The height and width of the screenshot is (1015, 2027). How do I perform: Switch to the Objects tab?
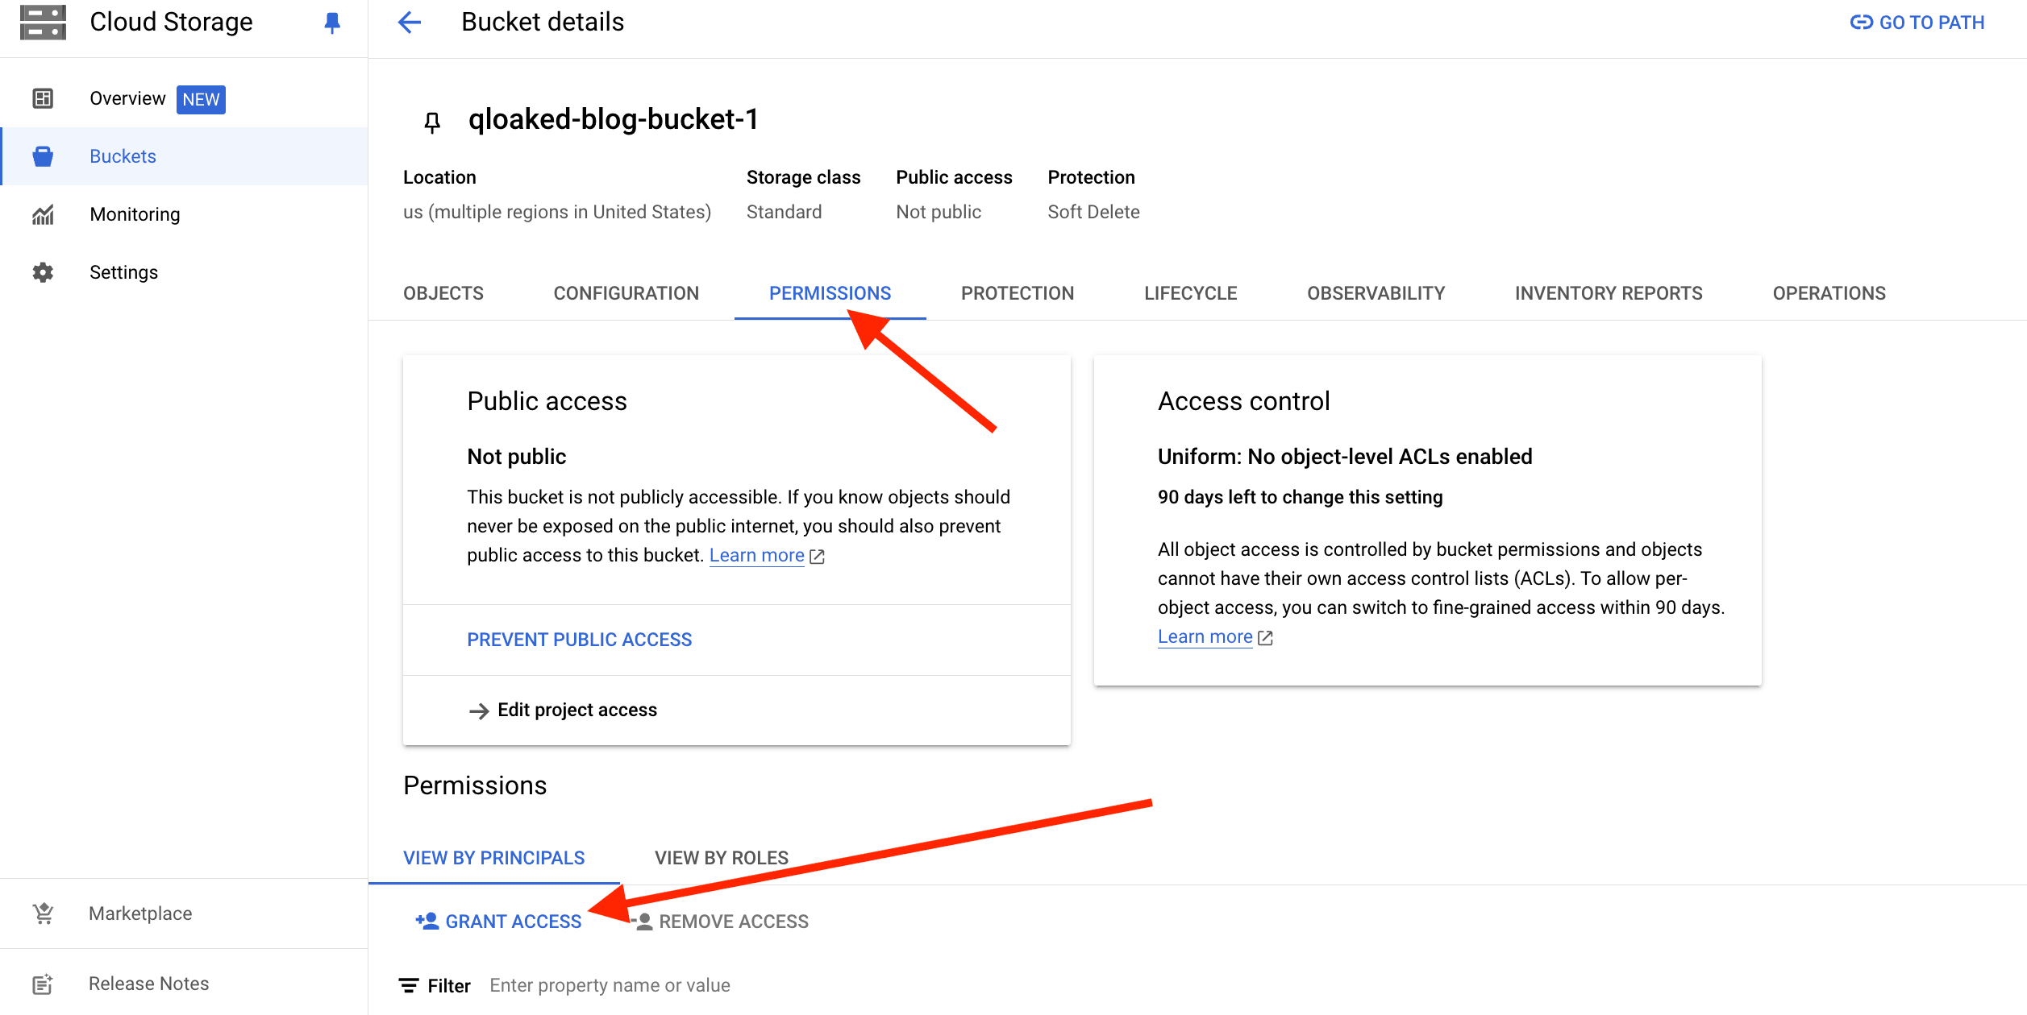point(443,293)
